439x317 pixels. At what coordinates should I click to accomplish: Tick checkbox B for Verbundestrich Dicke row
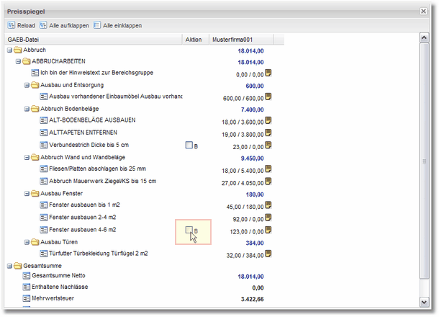[189, 146]
